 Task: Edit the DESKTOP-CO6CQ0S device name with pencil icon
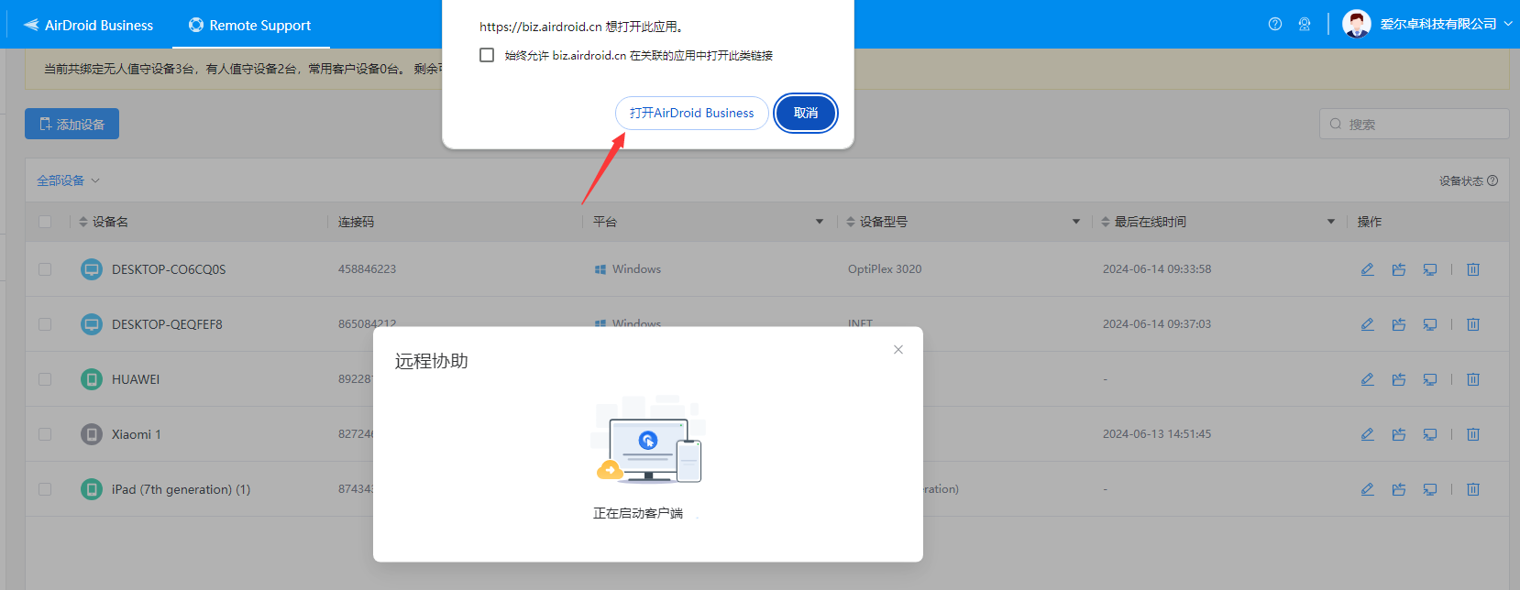click(1367, 269)
